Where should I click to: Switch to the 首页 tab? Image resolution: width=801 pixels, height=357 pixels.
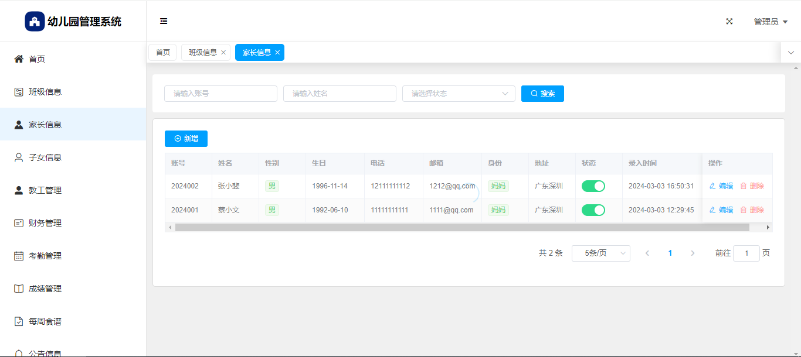(162, 53)
